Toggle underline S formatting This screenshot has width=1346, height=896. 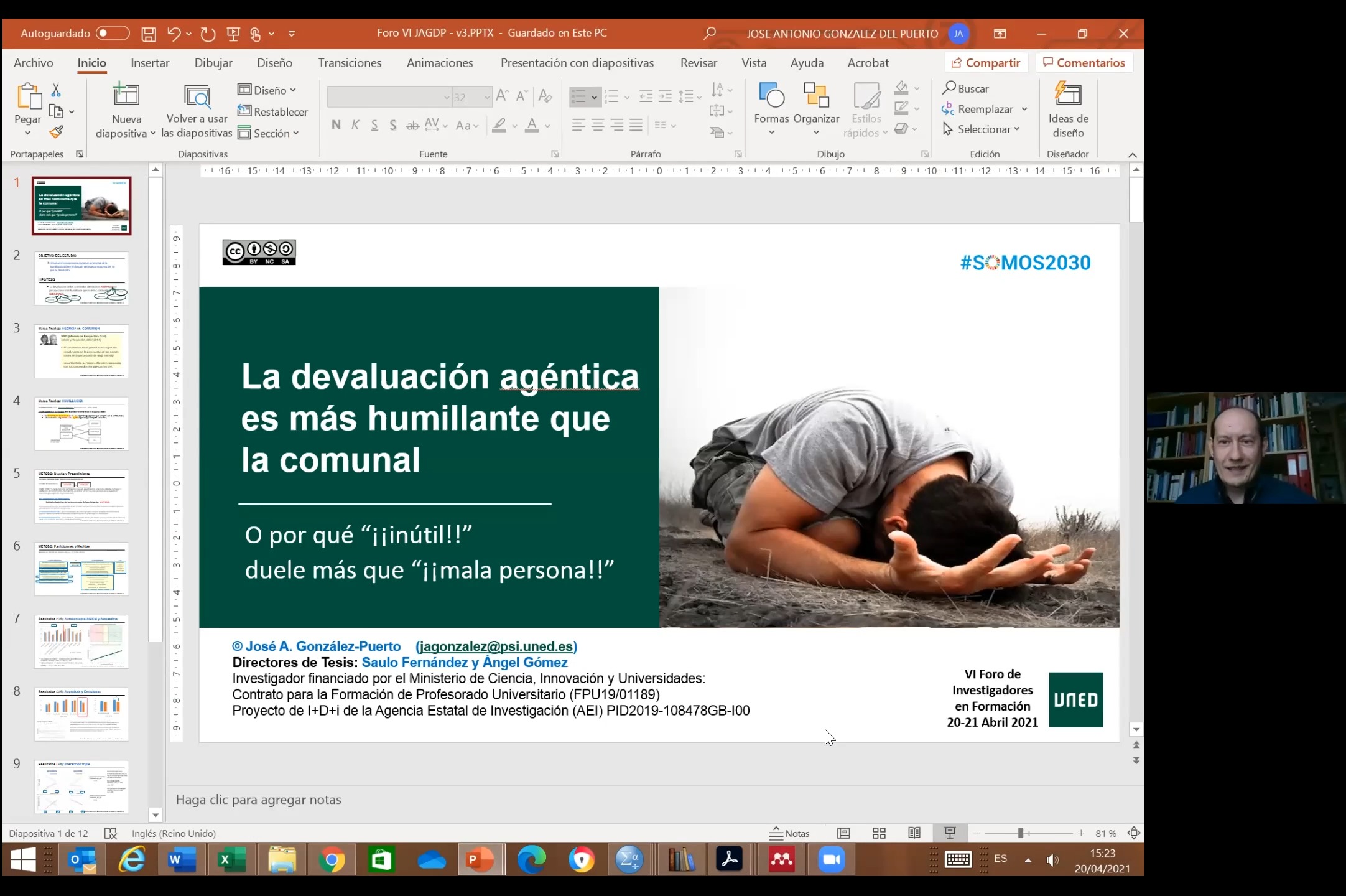(374, 125)
